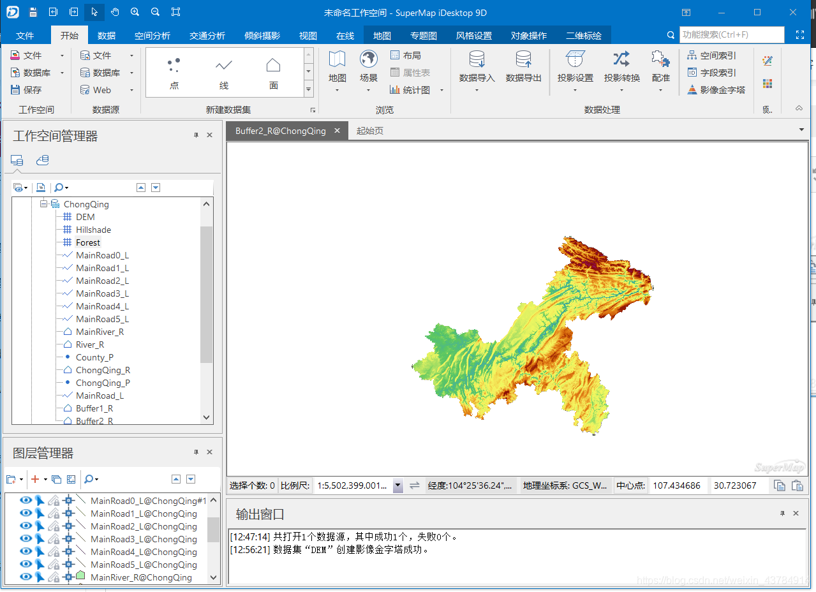
Task: Collapse the ChongQing datasource tree node
Action: 44,204
